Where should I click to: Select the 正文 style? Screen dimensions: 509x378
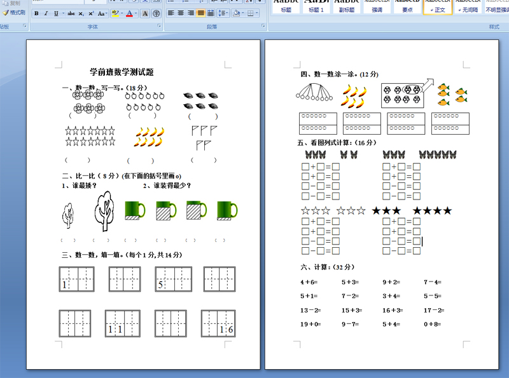click(438, 6)
